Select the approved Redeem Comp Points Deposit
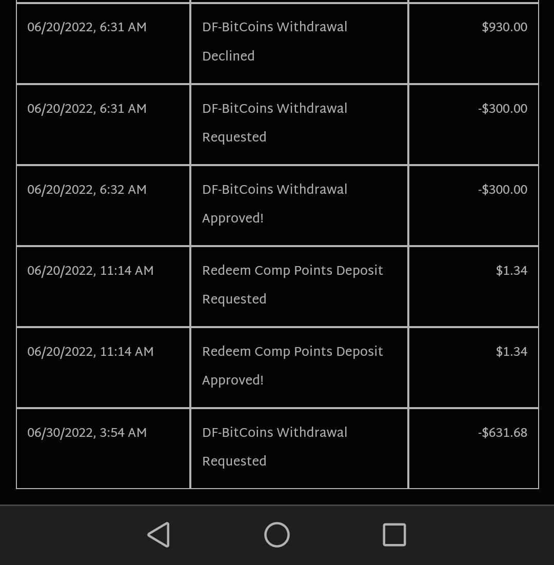The height and width of the screenshot is (565, 554). pos(292,366)
